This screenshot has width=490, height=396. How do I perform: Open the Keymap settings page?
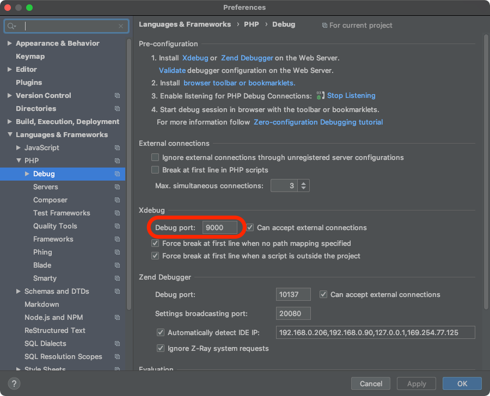click(x=30, y=56)
